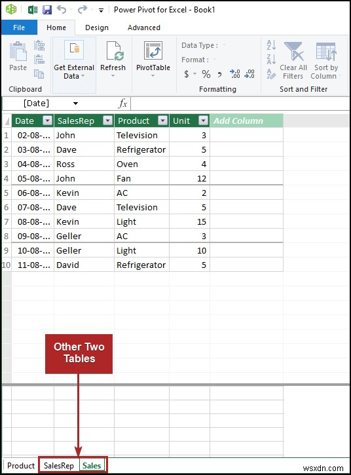Click the Add Column header
This screenshot has width=351, height=475.
tap(246, 121)
